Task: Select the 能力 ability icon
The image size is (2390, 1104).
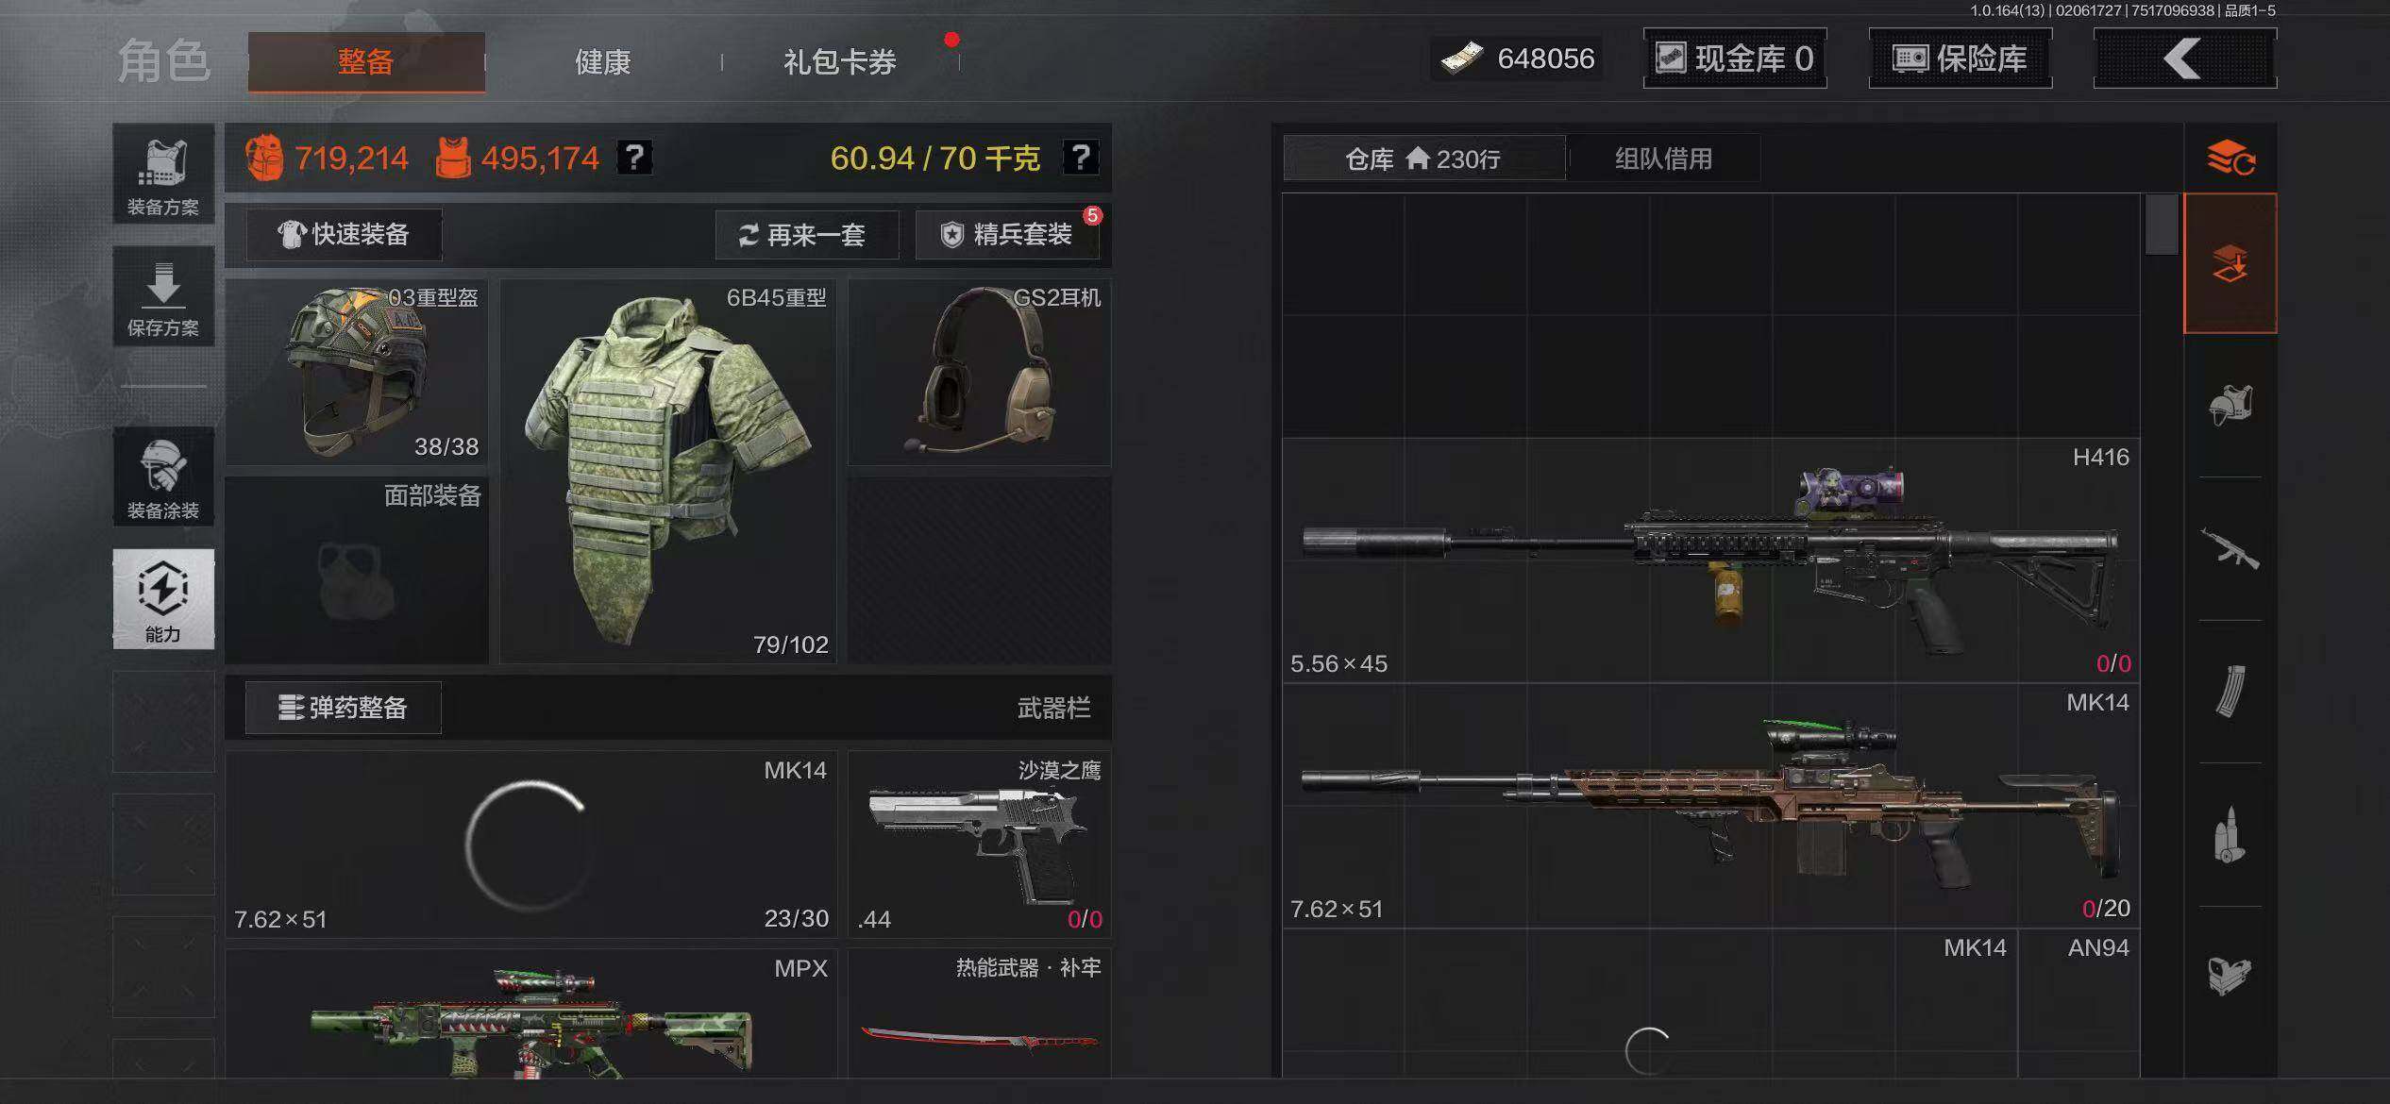Action: 163,599
